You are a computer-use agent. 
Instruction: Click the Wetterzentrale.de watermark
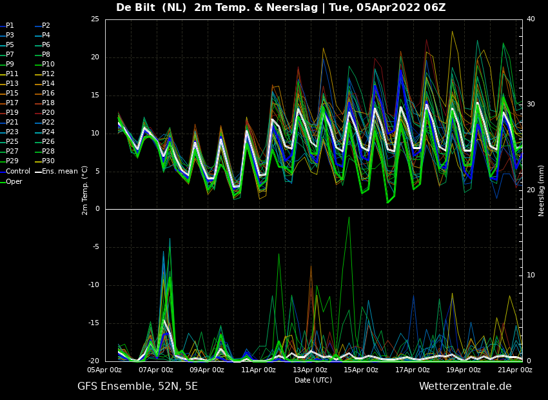pos(465,386)
